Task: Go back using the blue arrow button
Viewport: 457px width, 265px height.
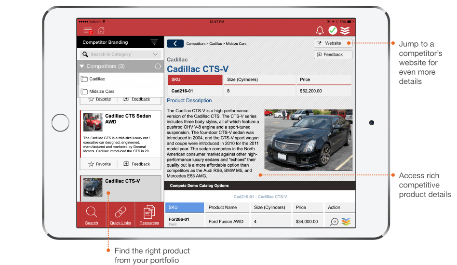Action: [x=175, y=44]
